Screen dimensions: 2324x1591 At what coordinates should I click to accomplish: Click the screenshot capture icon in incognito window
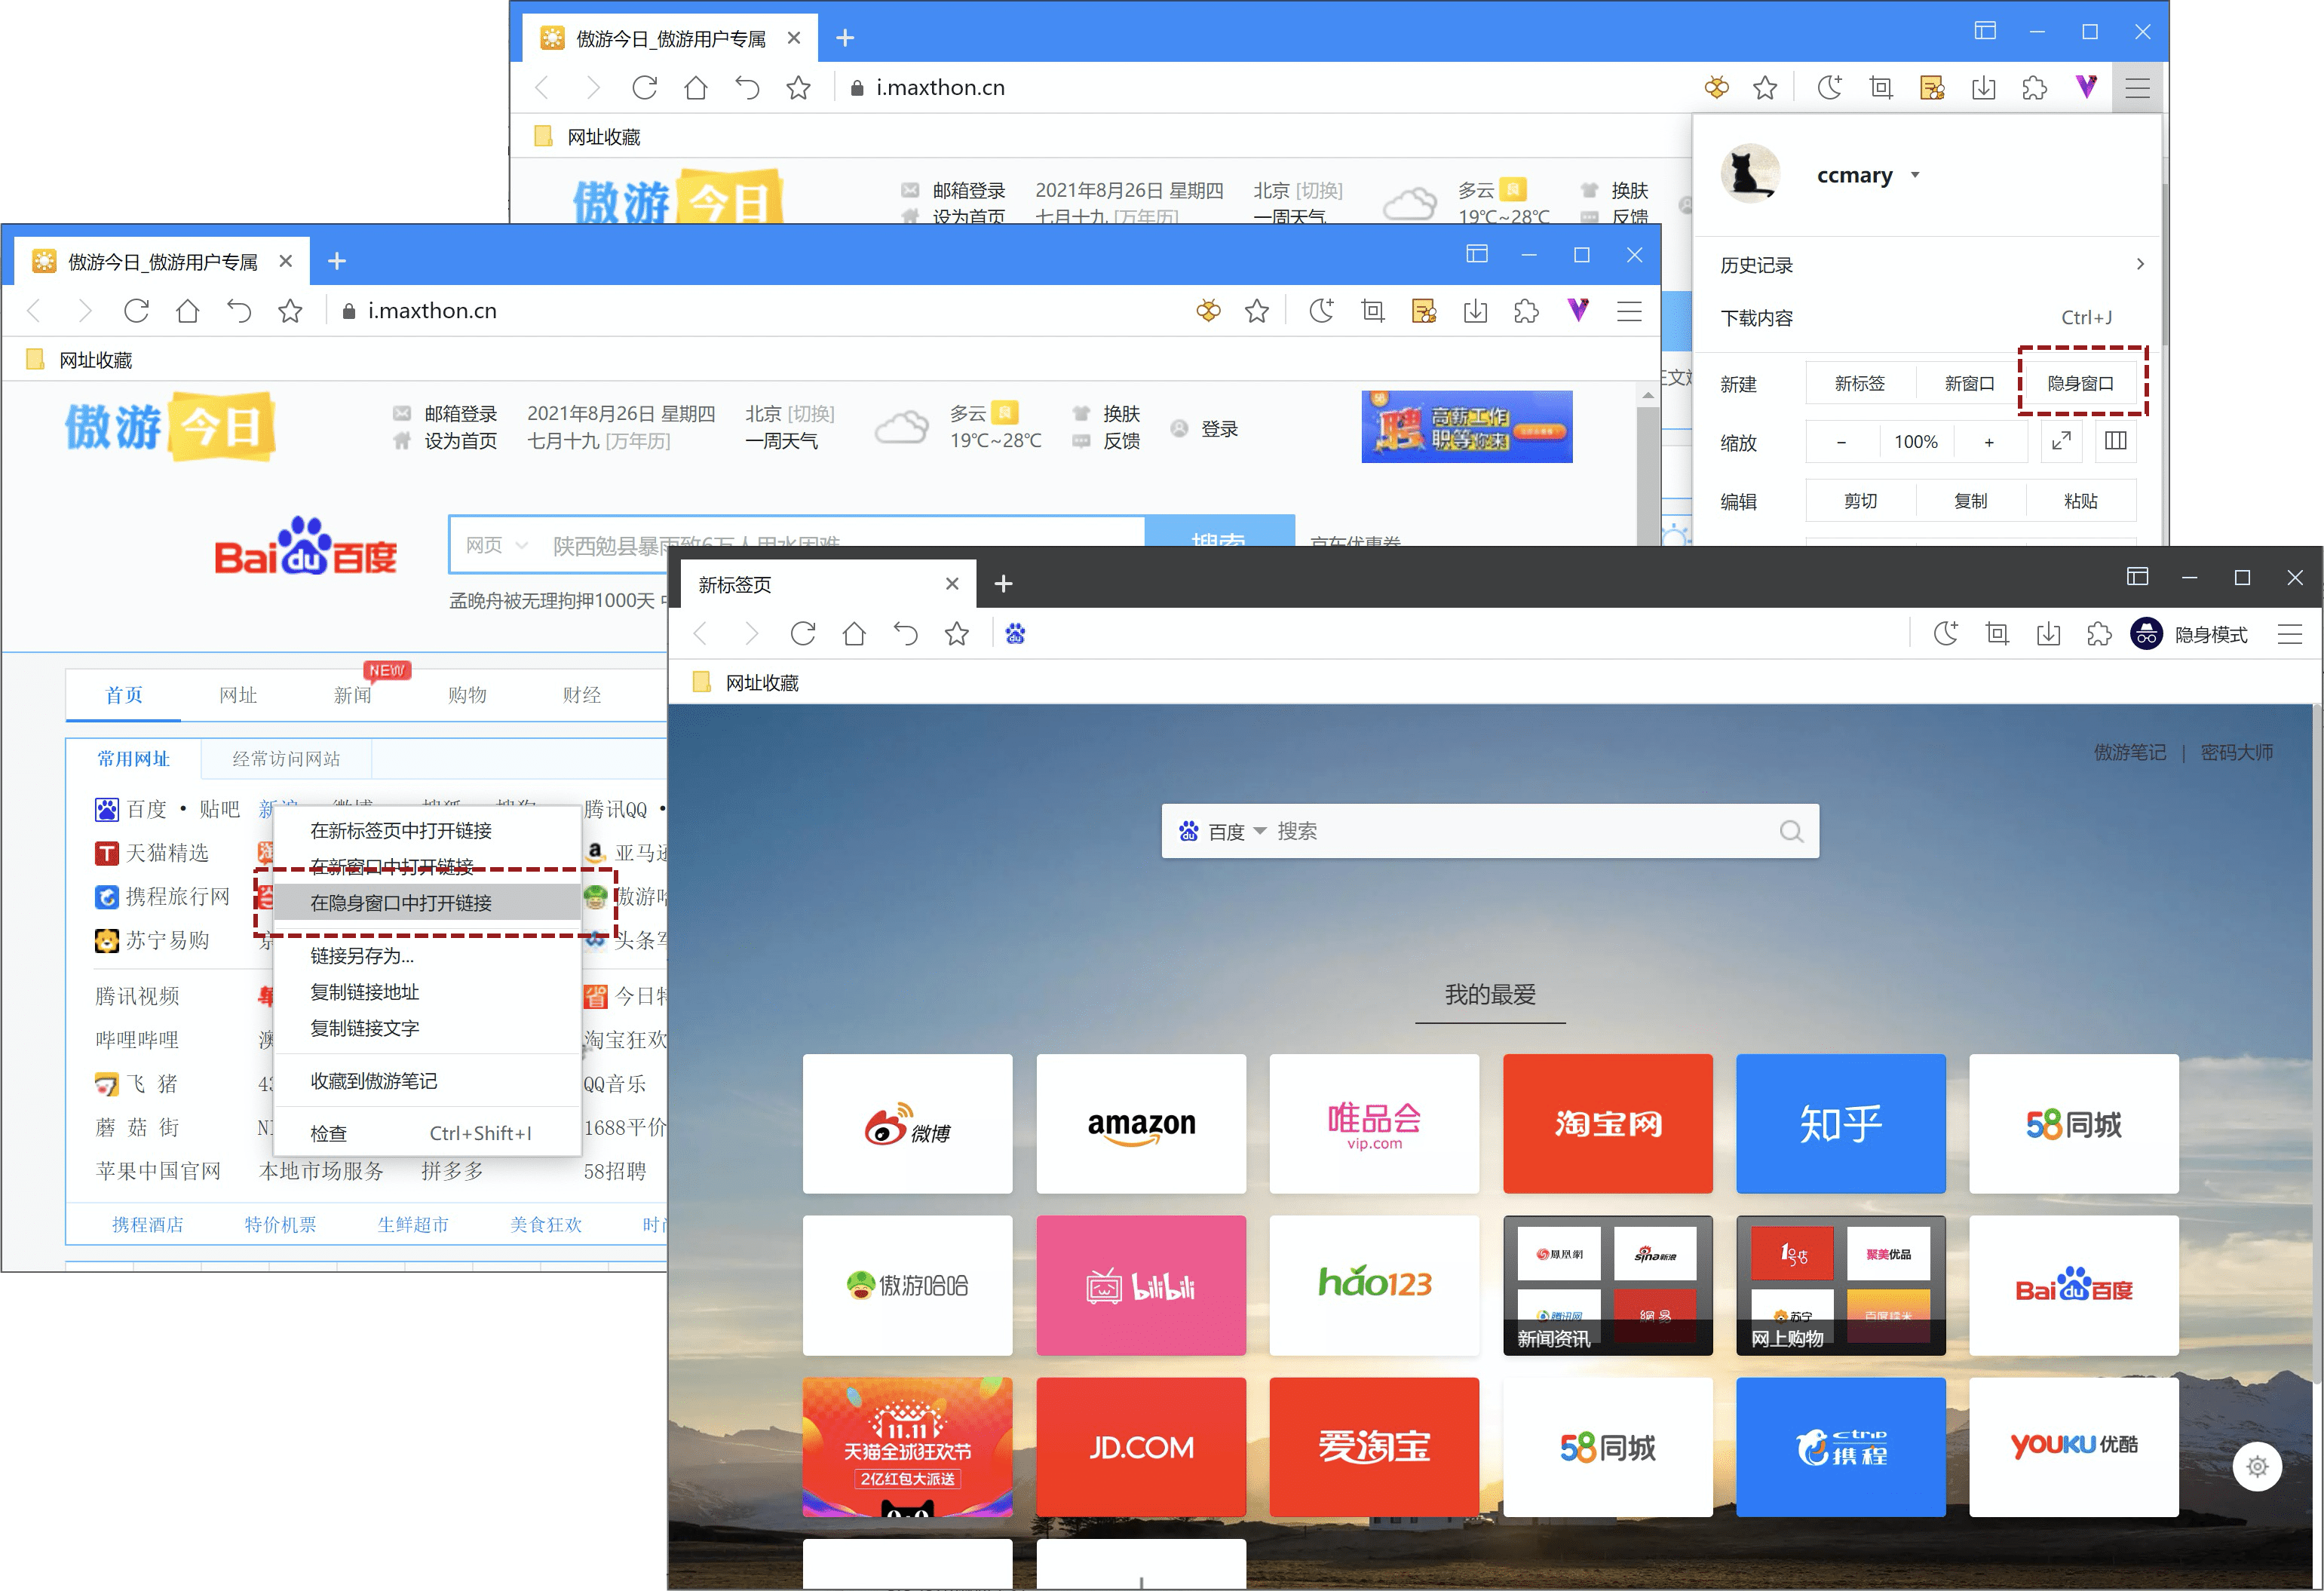(1997, 634)
